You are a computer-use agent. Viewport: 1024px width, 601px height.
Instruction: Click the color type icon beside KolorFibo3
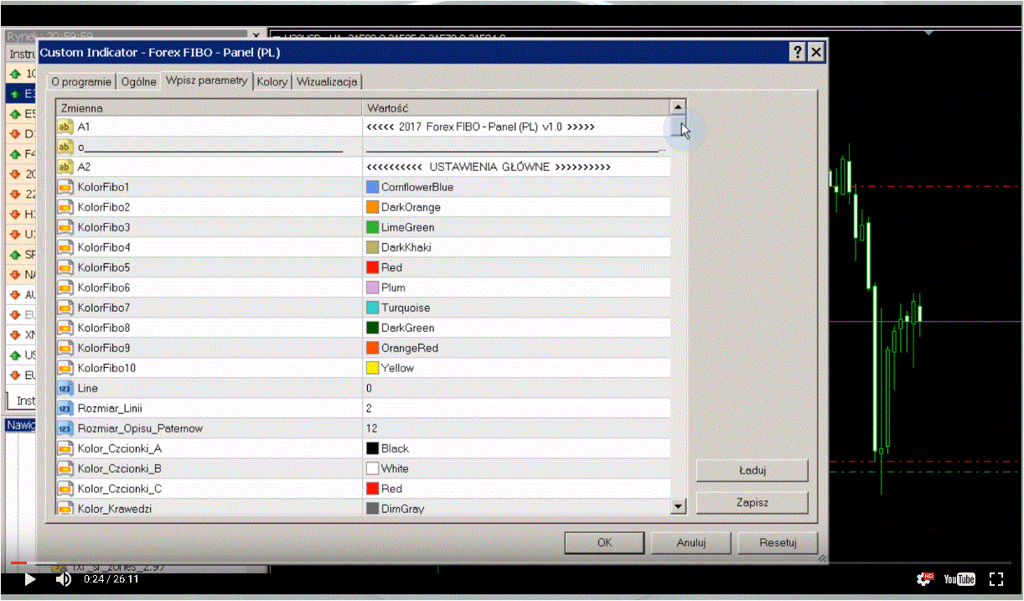coord(65,227)
